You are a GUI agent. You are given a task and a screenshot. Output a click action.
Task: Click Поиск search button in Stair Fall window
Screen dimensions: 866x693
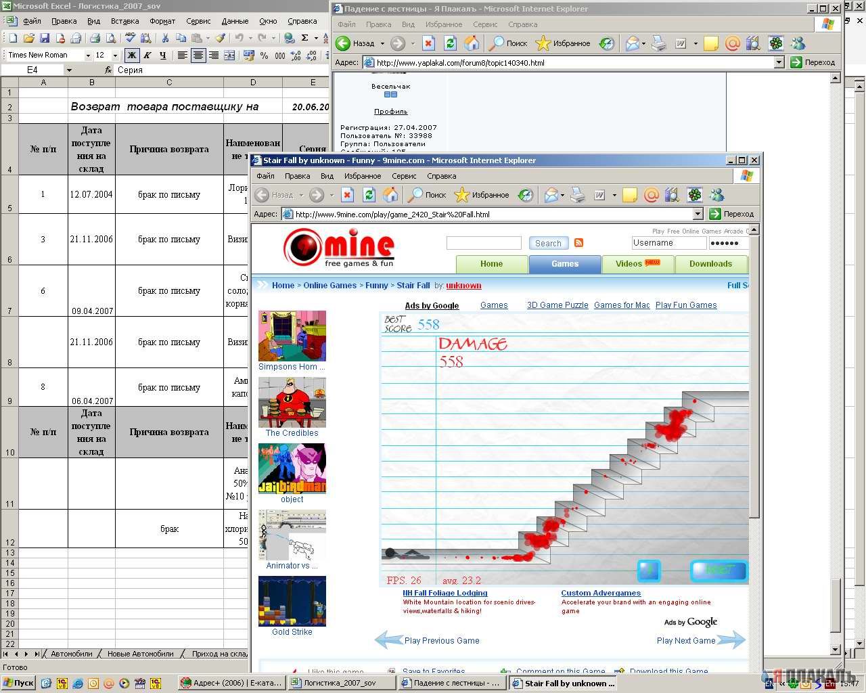click(x=428, y=195)
